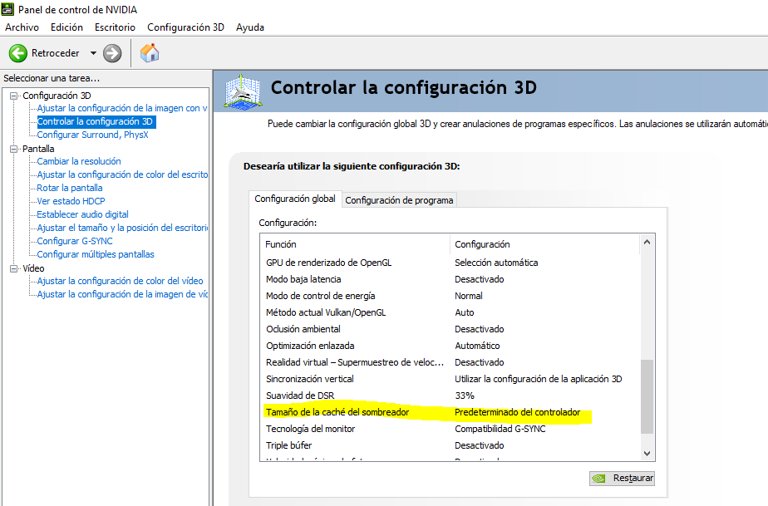Open Configurar Surround, PhysX
The height and width of the screenshot is (506, 768).
(x=92, y=135)
